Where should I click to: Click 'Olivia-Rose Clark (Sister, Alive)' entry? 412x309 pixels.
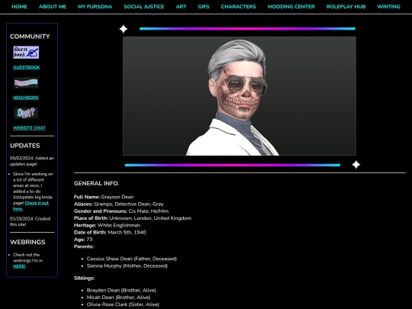tap(123, 304)
